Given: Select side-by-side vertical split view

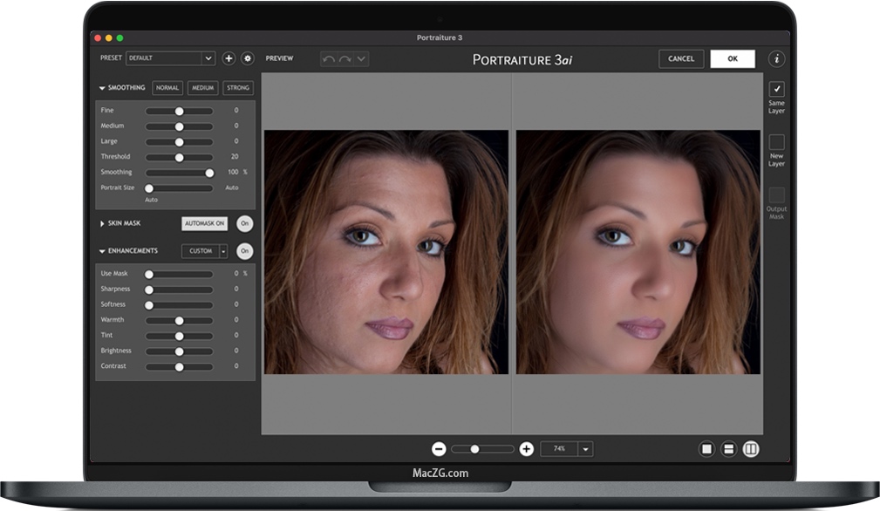Looking at the screenshot, I should pos(751,449).
